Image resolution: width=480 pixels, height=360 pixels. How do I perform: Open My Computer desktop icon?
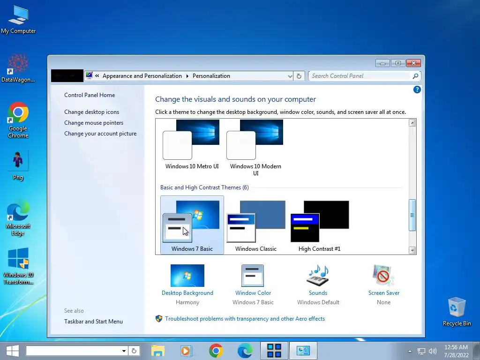pos(18,20)
